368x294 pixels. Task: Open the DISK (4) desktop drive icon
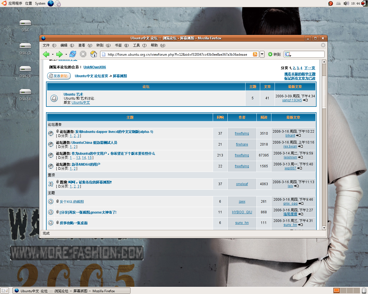click(25, 92)
